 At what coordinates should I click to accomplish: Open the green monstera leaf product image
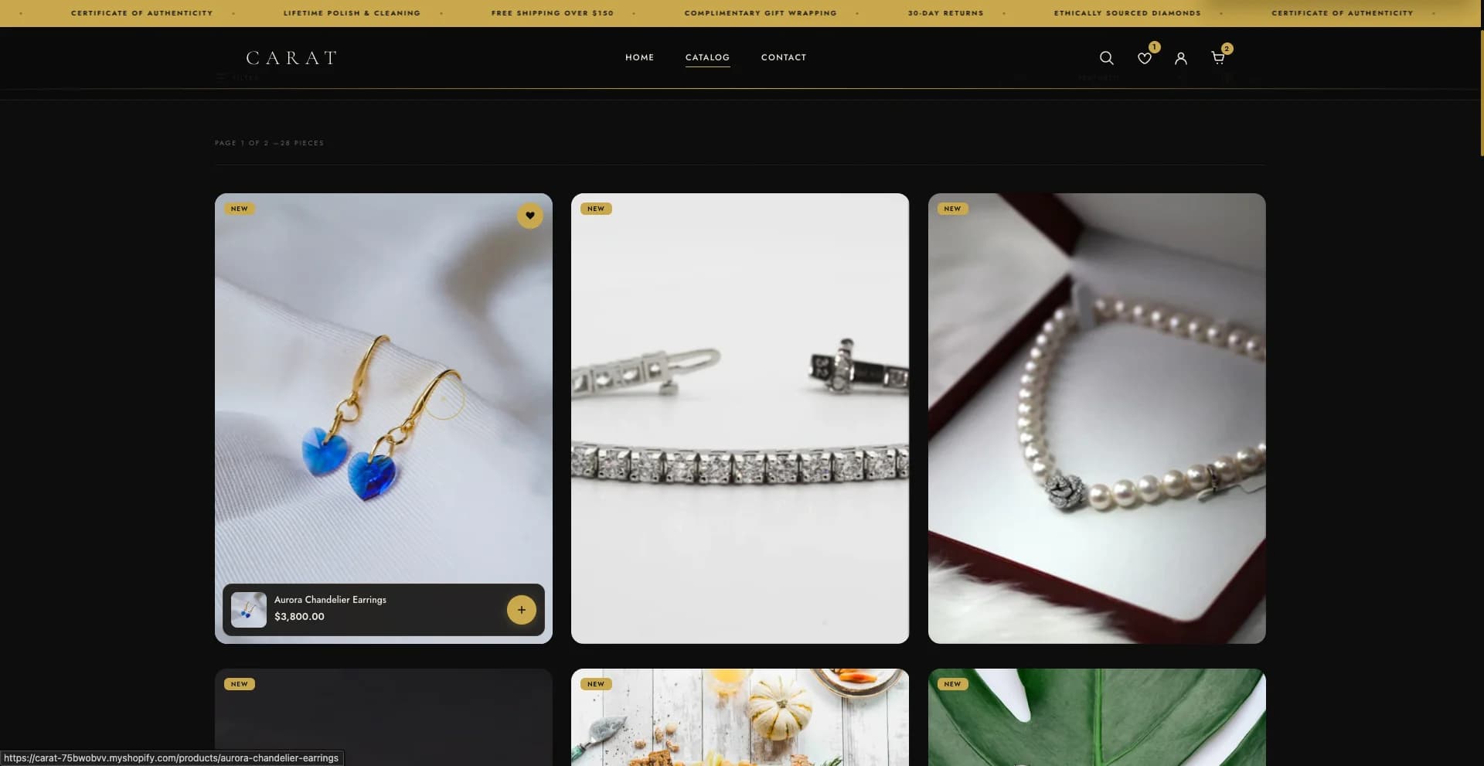tap(1097, 717)
